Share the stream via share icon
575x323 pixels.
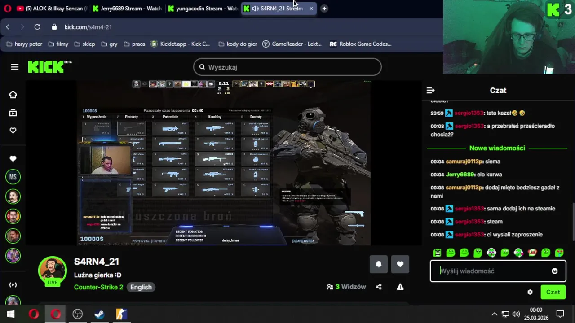379,287
